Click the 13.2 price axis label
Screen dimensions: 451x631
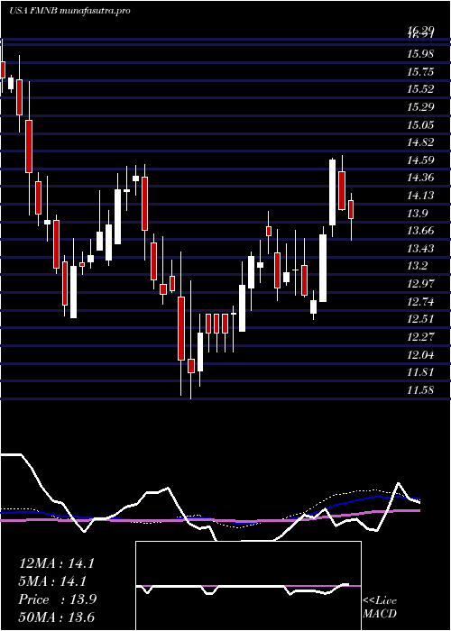coord(417,266)
